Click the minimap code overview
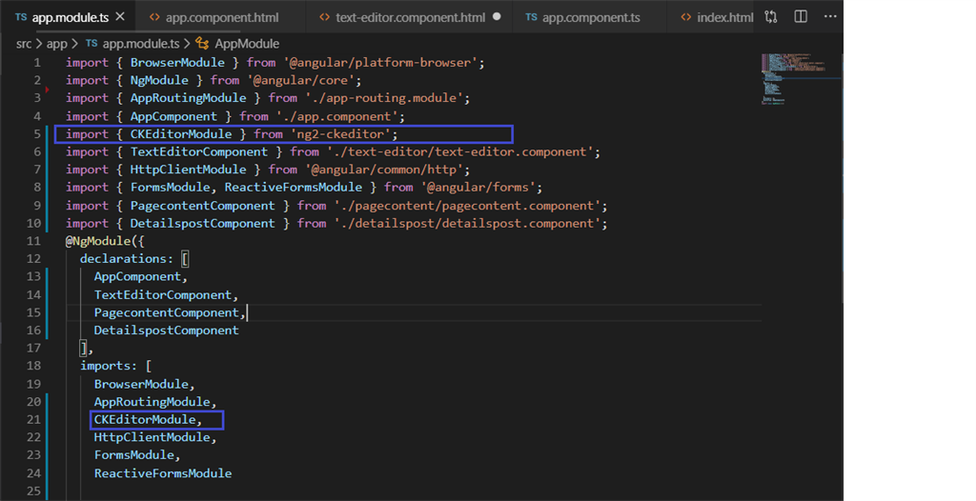Viewport: 976px width, 501px height. click(x=801, y=79)
